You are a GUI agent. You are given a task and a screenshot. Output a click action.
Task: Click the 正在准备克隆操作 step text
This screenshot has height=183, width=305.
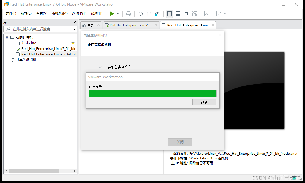[118, 67]
